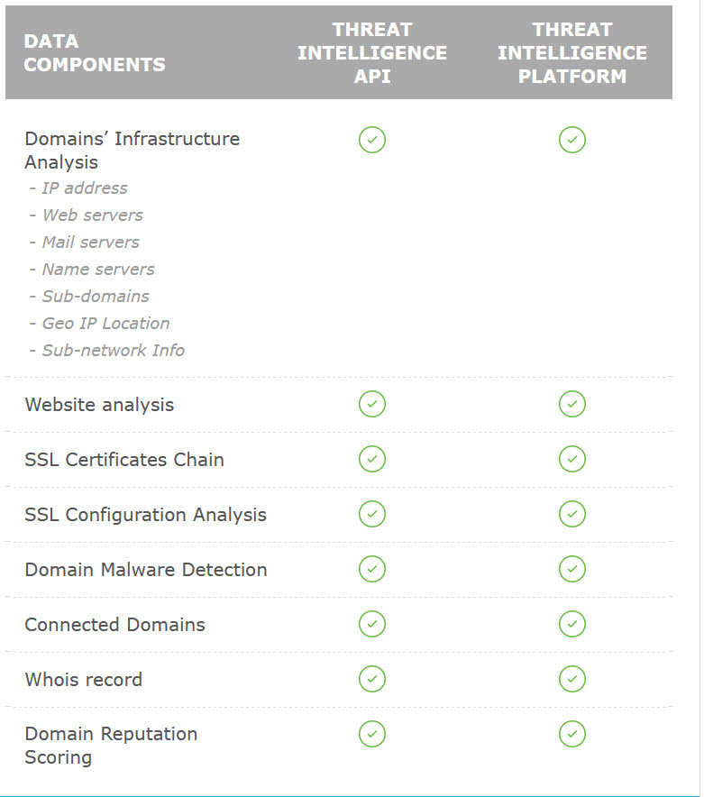This screenshot has height=797, width=704.
Task: Click API checkmark for Domain Malware Detection
Action: tap(372, 569)
